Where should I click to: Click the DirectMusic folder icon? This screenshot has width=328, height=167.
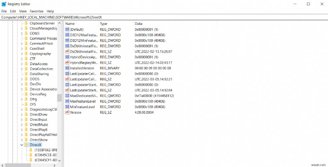point(26,125)
